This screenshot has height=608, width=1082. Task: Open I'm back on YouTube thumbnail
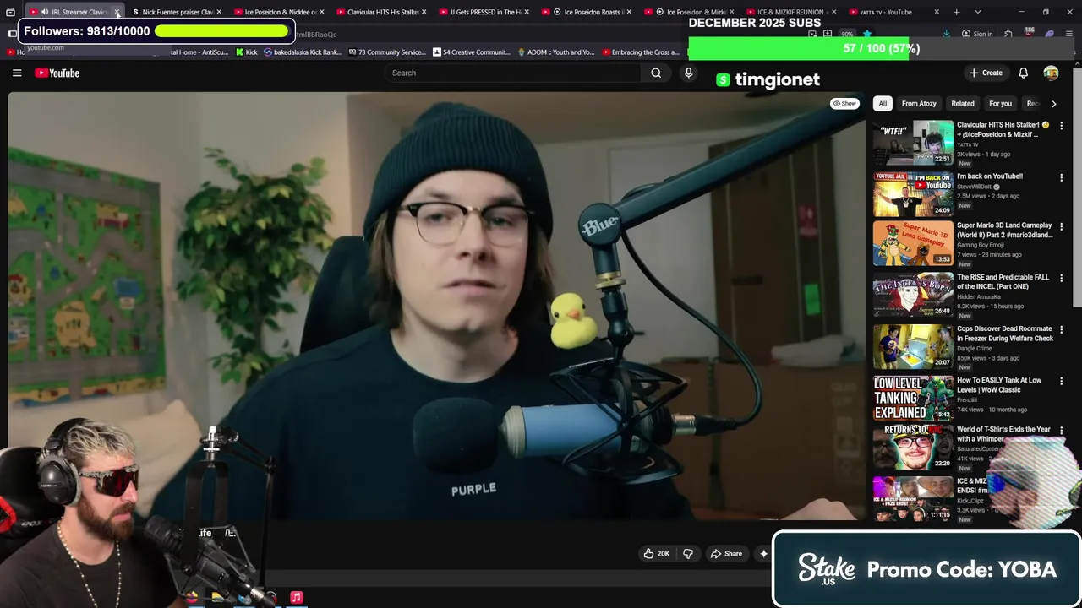coord(913,194)
